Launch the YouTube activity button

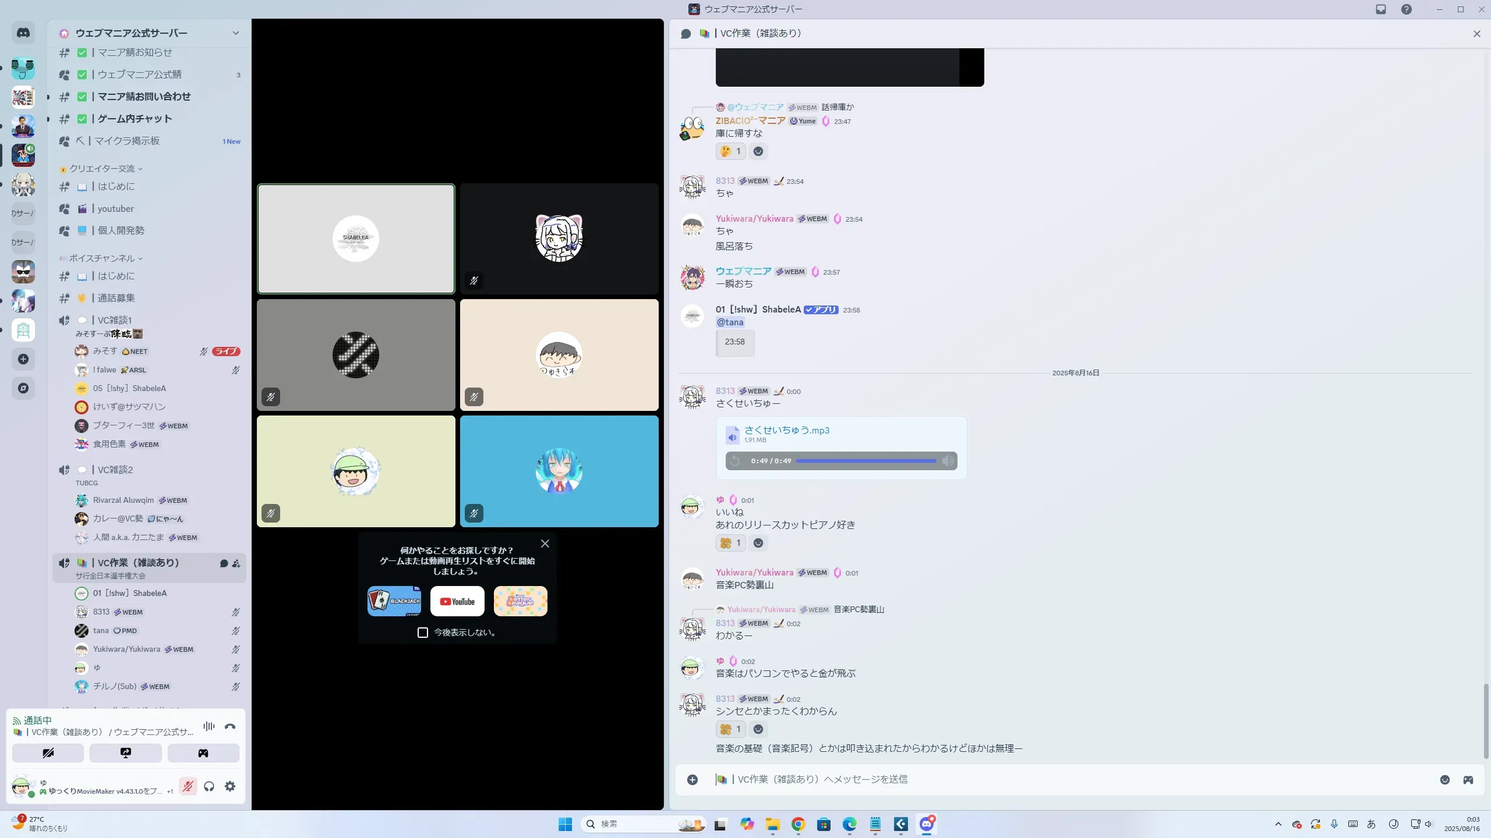[x=457, y=601]
